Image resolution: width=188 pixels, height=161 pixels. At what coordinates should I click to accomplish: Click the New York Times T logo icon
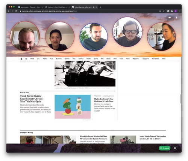21,59
